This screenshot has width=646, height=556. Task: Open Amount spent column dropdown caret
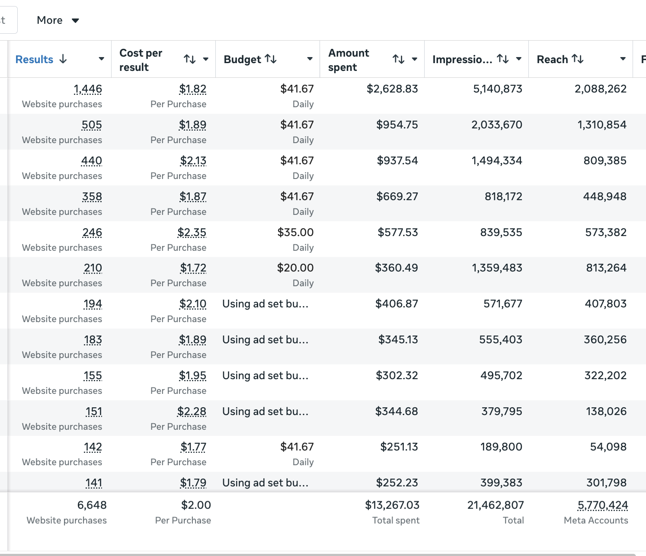(x=415, y=59)
